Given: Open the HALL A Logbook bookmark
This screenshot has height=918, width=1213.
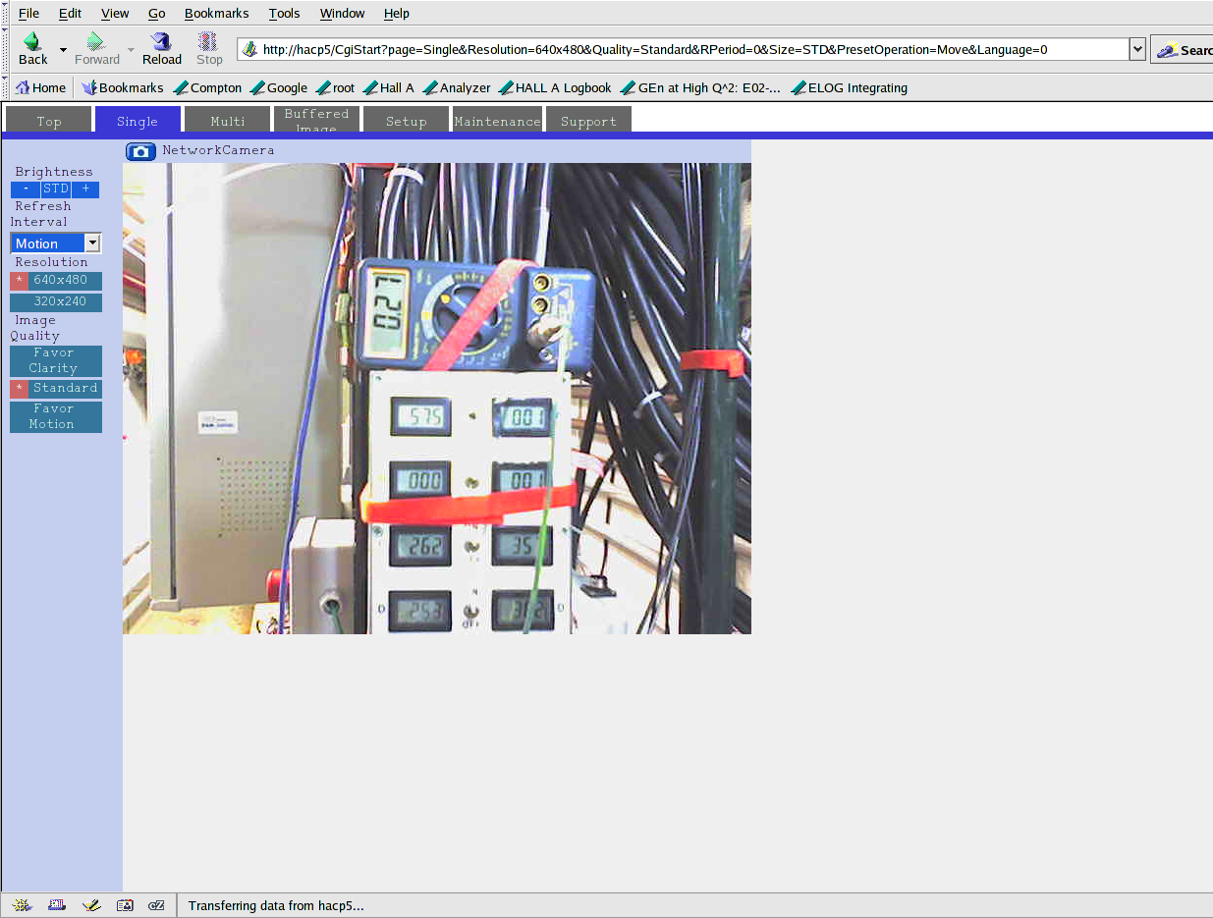Looking at the screenshot, I should pos(555,87).
